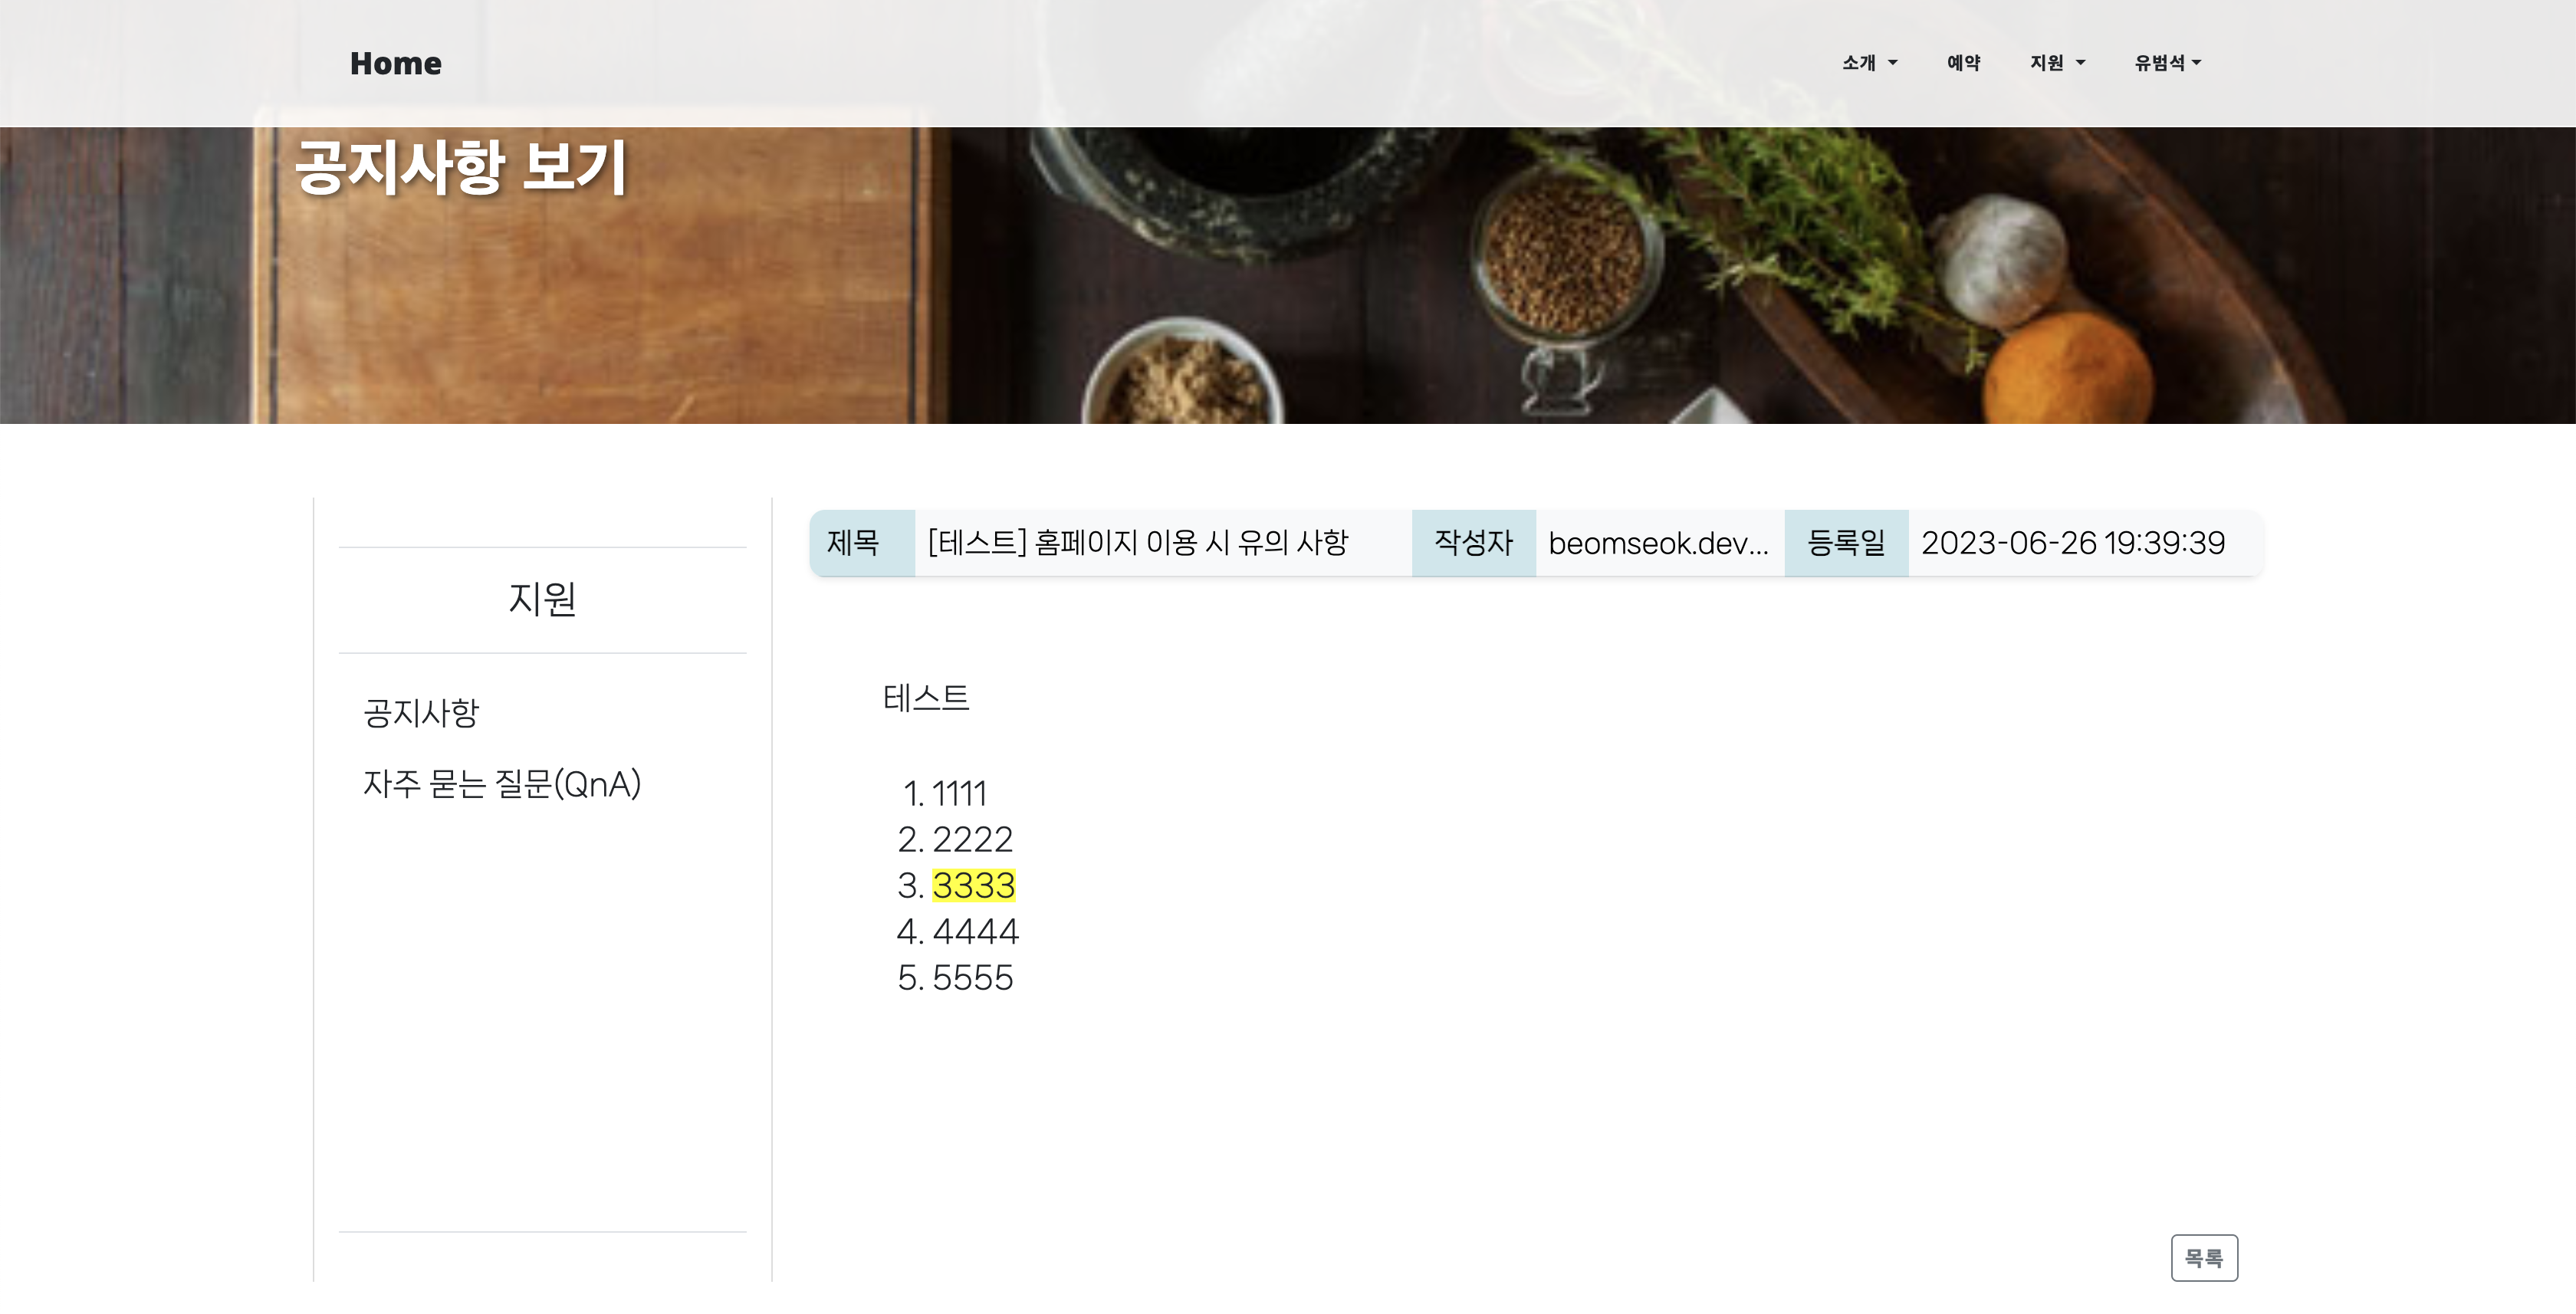Click the 등록일 label cell

[1845, 543]
